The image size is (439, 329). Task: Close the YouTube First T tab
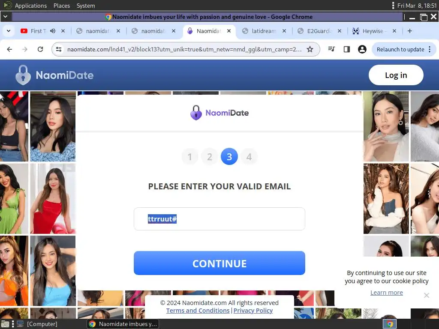point(63,31)
